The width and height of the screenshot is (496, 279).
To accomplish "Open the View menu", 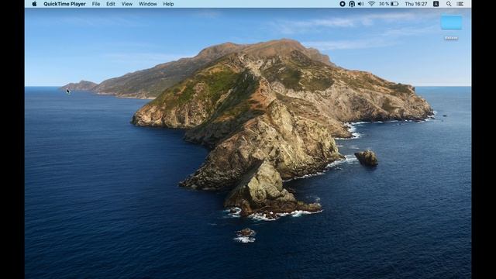I will coord(127,4).
